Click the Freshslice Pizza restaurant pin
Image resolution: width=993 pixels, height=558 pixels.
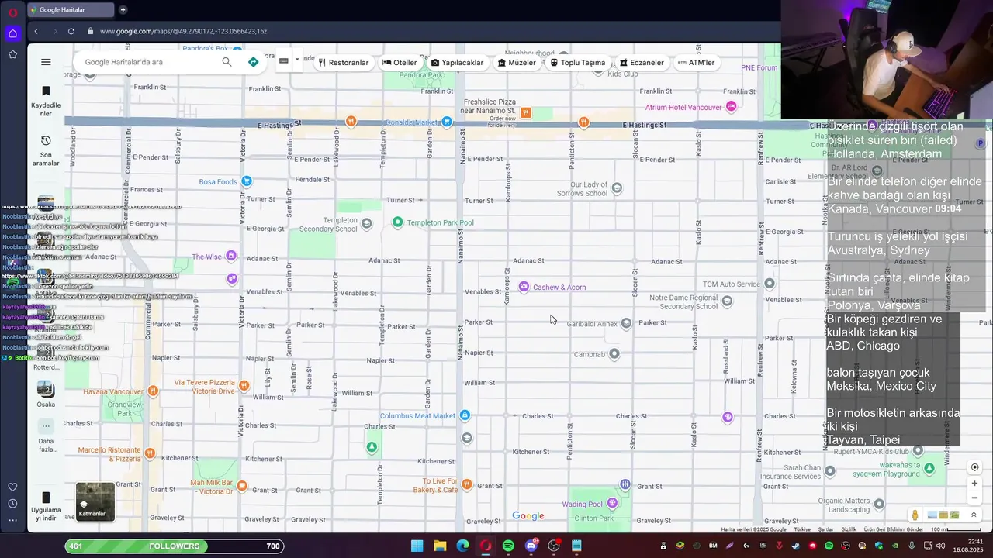[x=526, y=112]
